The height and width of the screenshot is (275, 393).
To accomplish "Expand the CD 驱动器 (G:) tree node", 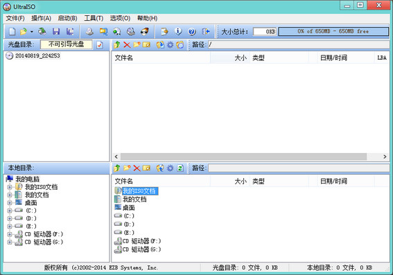I will (x=10, y=242).
